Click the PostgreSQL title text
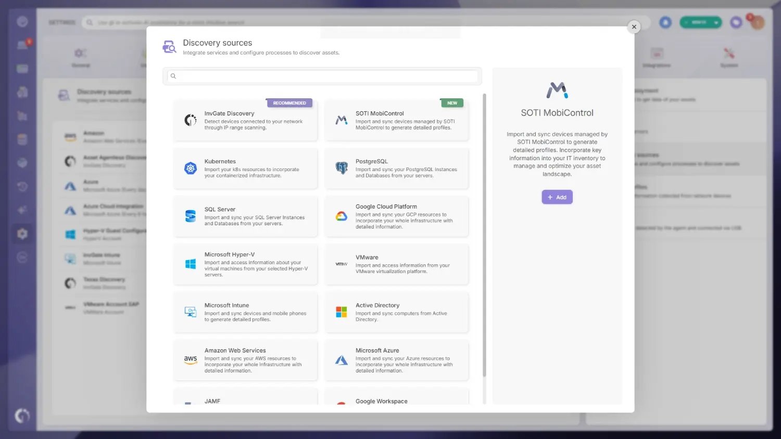Image resolution: width=781 pixels, height=439 pixels. [372, 161]
